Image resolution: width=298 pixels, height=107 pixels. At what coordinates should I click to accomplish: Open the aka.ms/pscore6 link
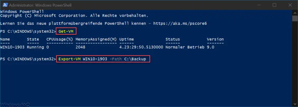coord(180,24)
